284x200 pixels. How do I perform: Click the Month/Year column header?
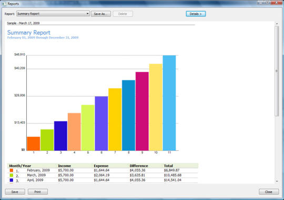(x=20, y=166)
